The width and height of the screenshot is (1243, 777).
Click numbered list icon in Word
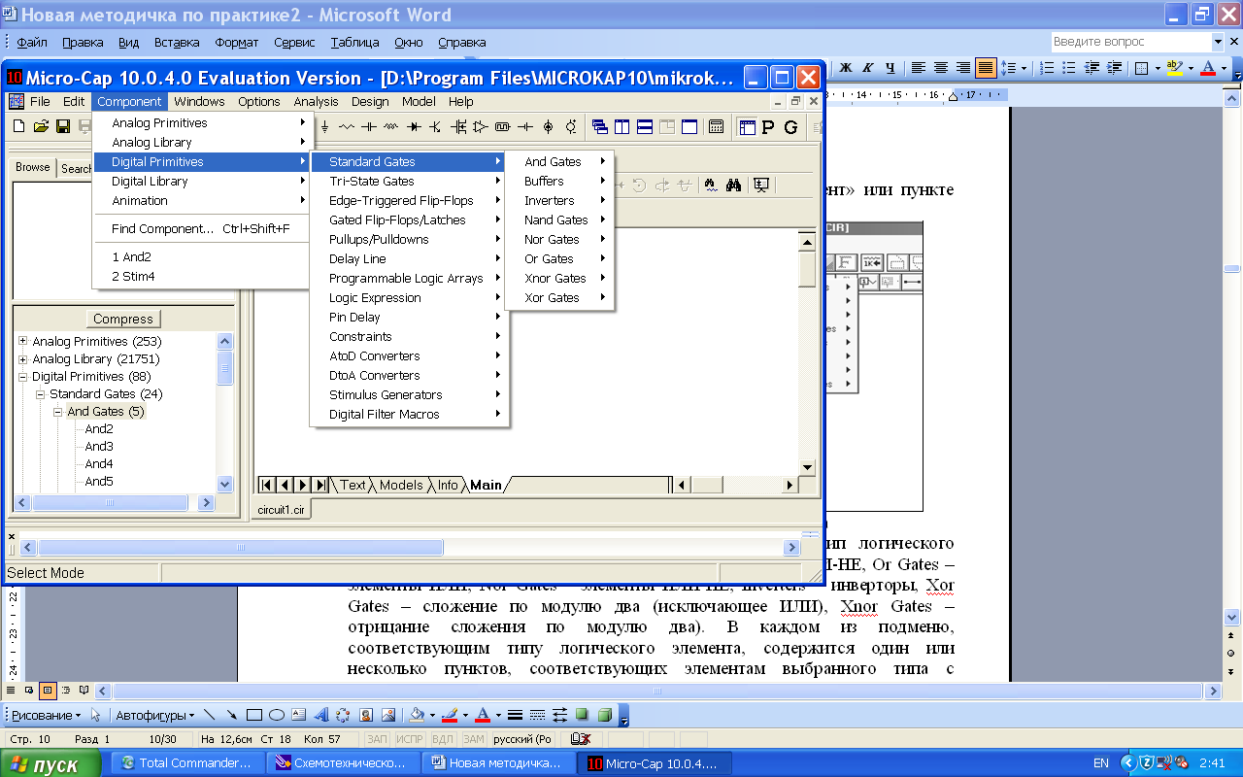(x=1046, y=67)
